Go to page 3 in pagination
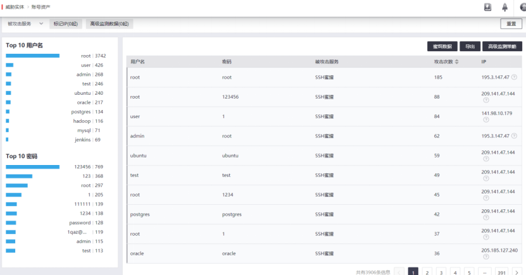The image size is (526, 275). 441,272
